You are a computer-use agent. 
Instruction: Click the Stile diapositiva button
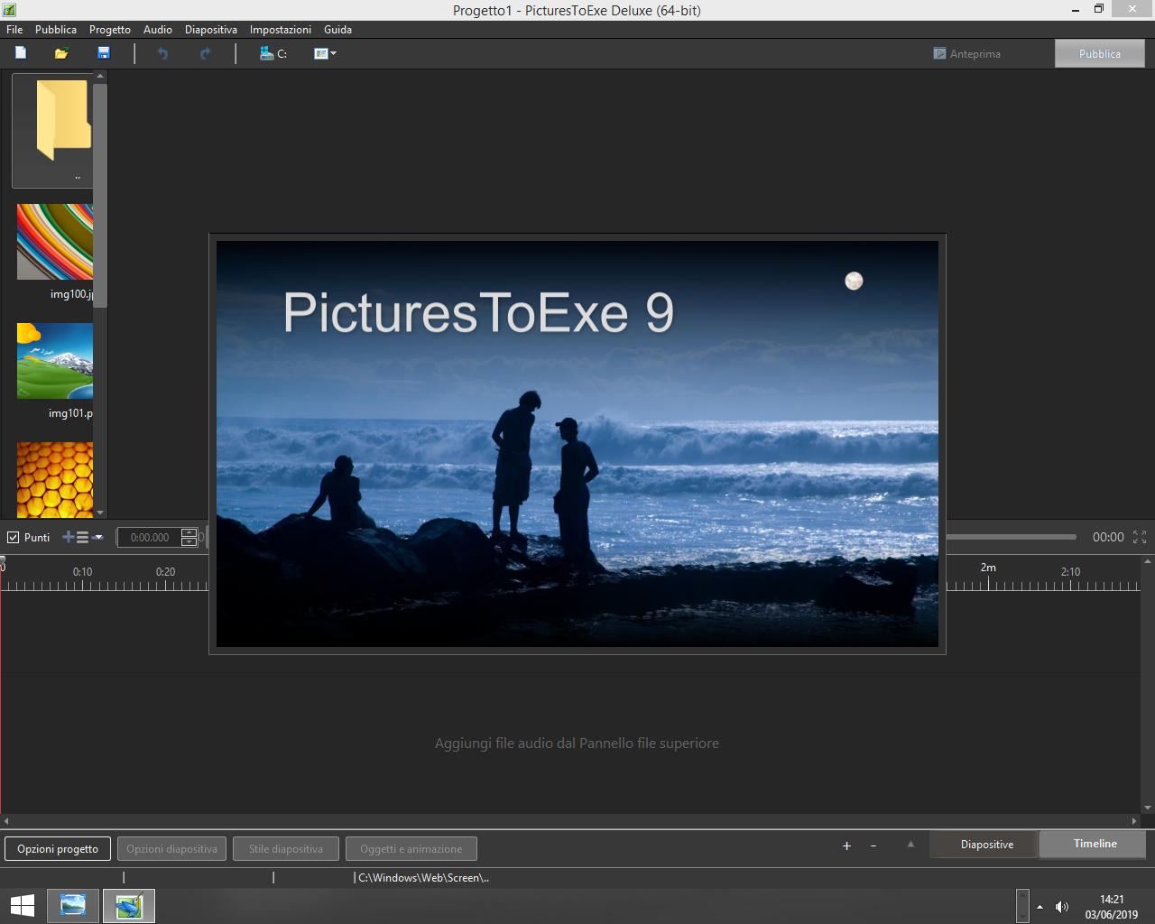coord(286,848)
